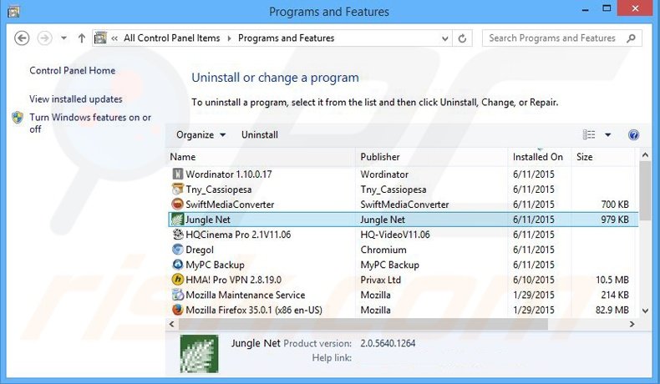Click the address bar Control Panel icon

100,38
